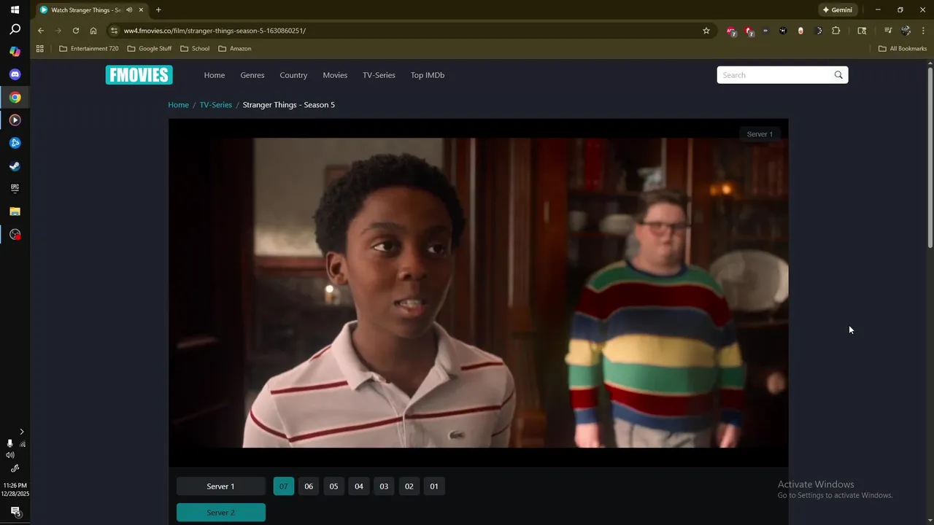
Task: Click the fast-forward extension icon
Action: (765, 31)
